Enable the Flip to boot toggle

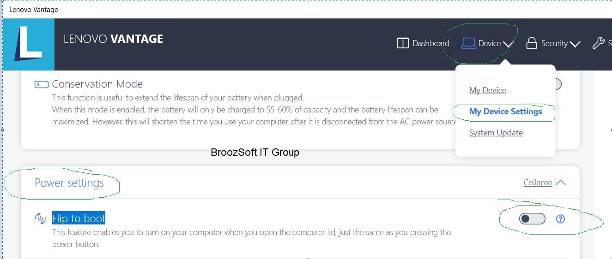pyautogui.click(x=532, y=219)
